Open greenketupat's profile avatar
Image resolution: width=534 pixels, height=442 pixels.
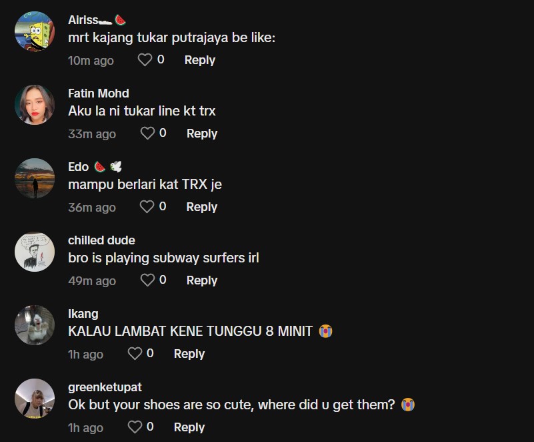pos(35,399)
